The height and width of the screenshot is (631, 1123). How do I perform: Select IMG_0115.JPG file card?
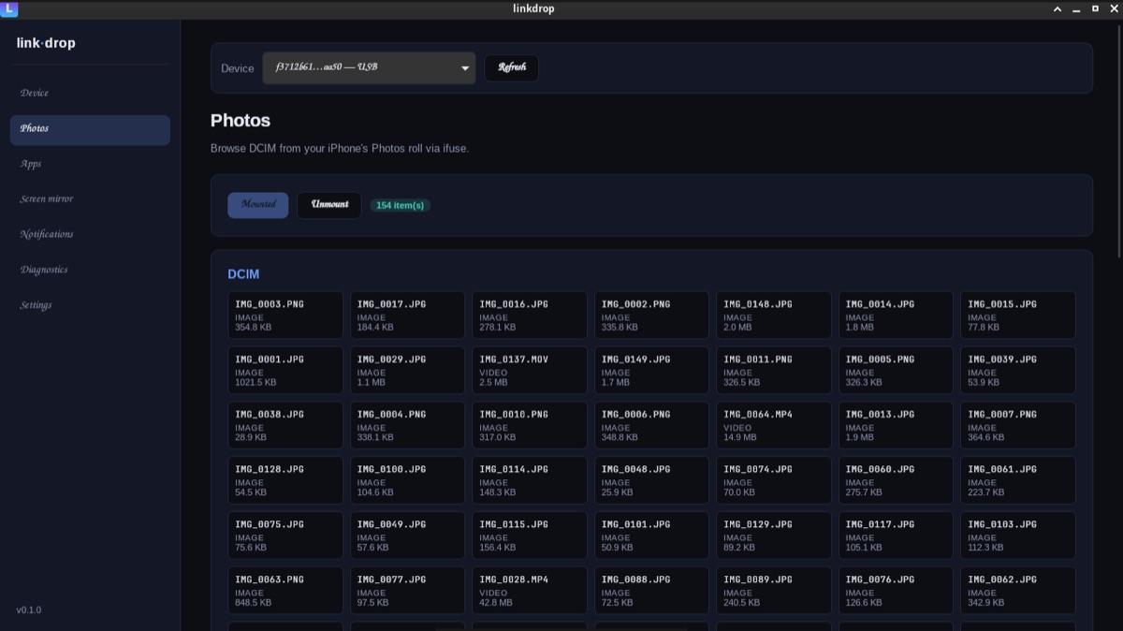(530, 536)
